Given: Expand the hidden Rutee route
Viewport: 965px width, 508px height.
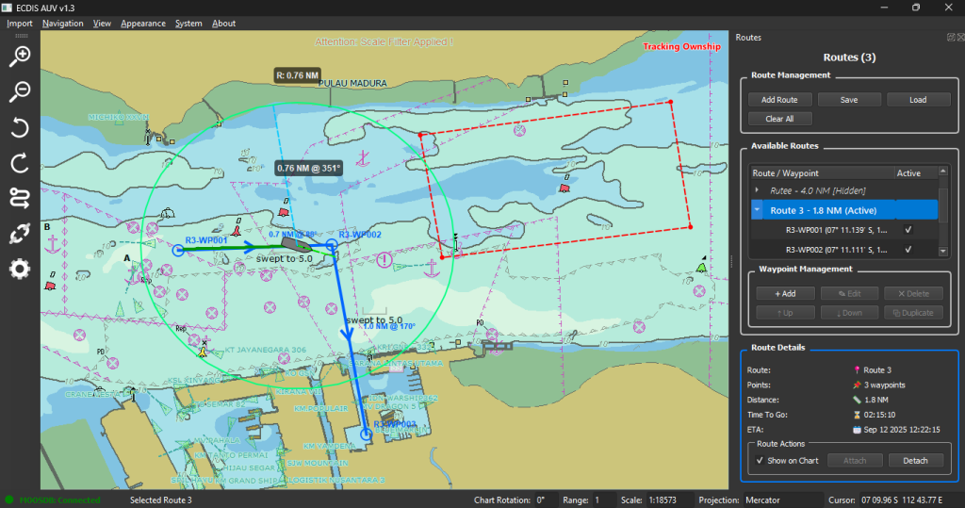Looking at the screenshot, I should click(x=758, y=190).
